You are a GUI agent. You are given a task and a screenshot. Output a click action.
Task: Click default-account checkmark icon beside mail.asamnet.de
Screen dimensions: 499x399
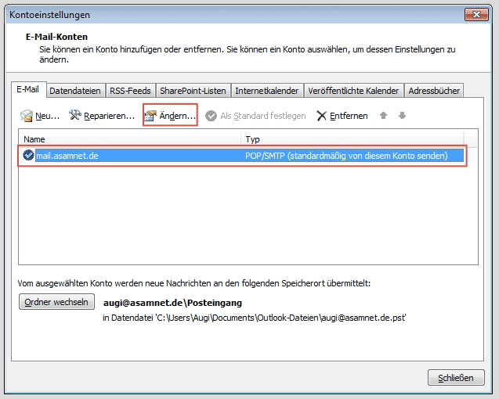(28, 156)
